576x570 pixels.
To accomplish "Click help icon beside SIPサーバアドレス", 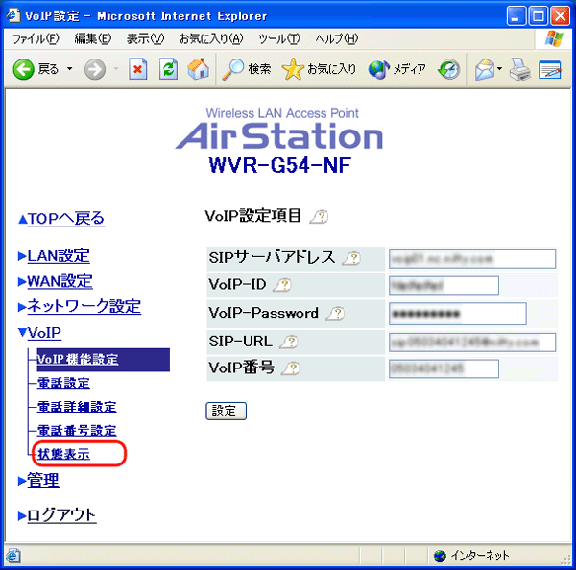I will pos(351,258).
